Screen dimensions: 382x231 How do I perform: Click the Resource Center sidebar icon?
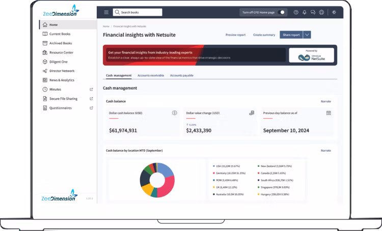point(45,52)
